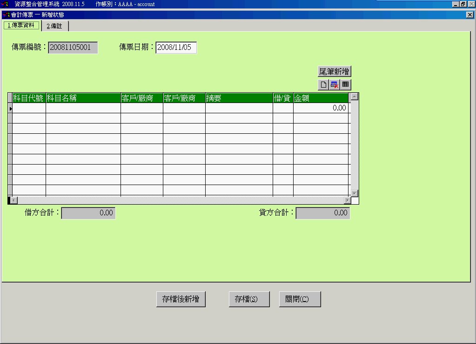Minimize the main application window

pos(456,4)
